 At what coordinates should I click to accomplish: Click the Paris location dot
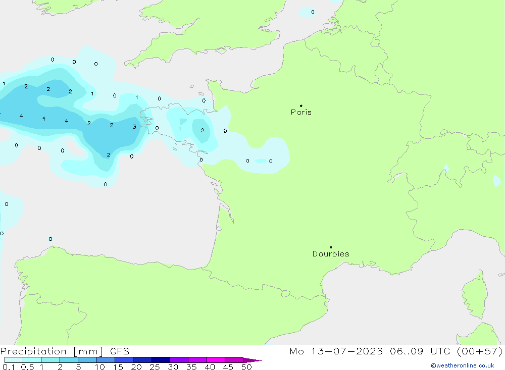pos(301,105)
